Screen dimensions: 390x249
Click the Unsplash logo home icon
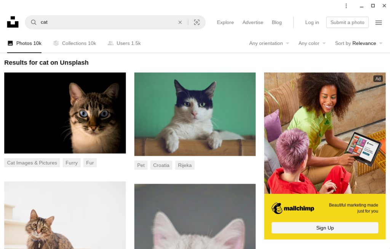click(x=13, y=22)
